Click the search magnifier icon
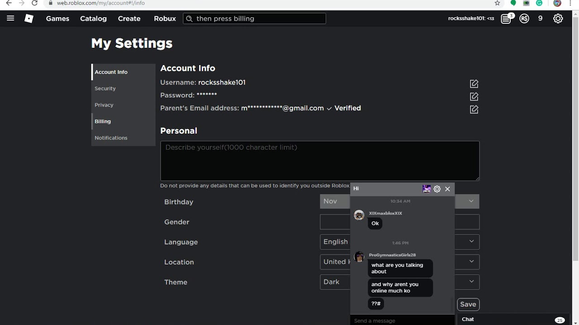This screenshot has width=579, height=325. pos(189,19)
